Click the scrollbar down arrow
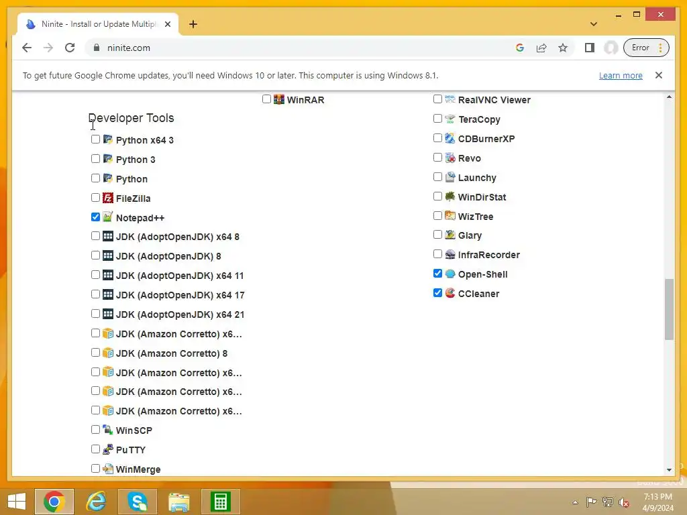Image resolution: width=687 pixels, height=515 pixels. coord(669,470)
